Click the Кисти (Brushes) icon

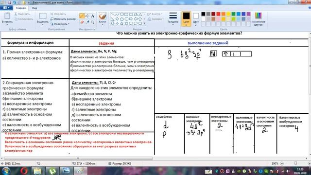point(103,16)
